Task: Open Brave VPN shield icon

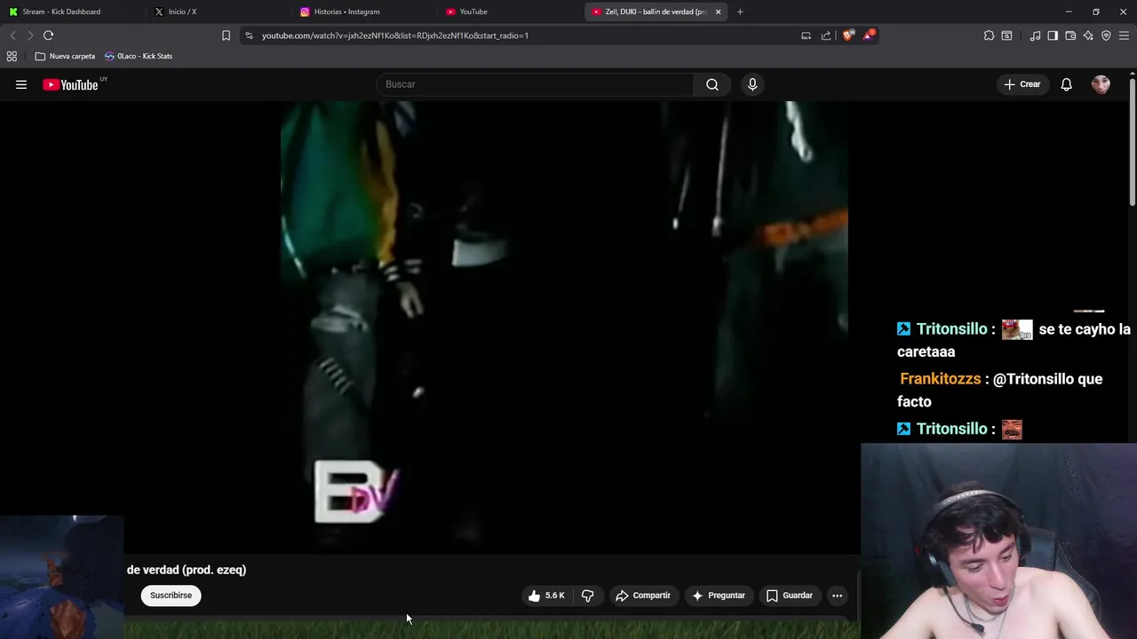Action: click(1106, 35)
